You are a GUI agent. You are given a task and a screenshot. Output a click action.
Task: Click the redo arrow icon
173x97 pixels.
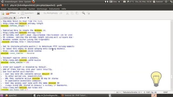click(61, 13)
